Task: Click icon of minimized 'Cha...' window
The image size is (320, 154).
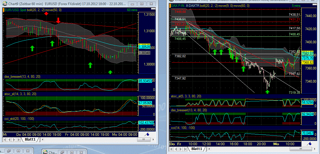Action: tap(45, 152)
